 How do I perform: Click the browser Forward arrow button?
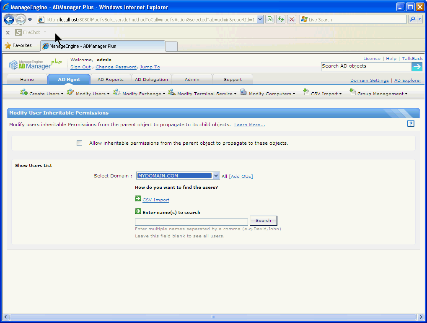tap(21, 19)
